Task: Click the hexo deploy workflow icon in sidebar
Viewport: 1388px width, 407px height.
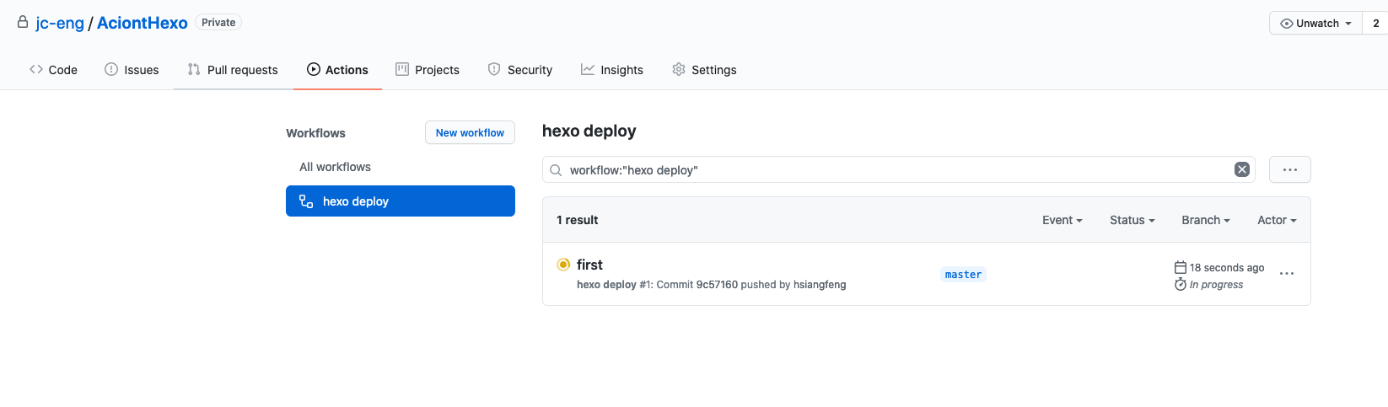Action: (306, 201)
